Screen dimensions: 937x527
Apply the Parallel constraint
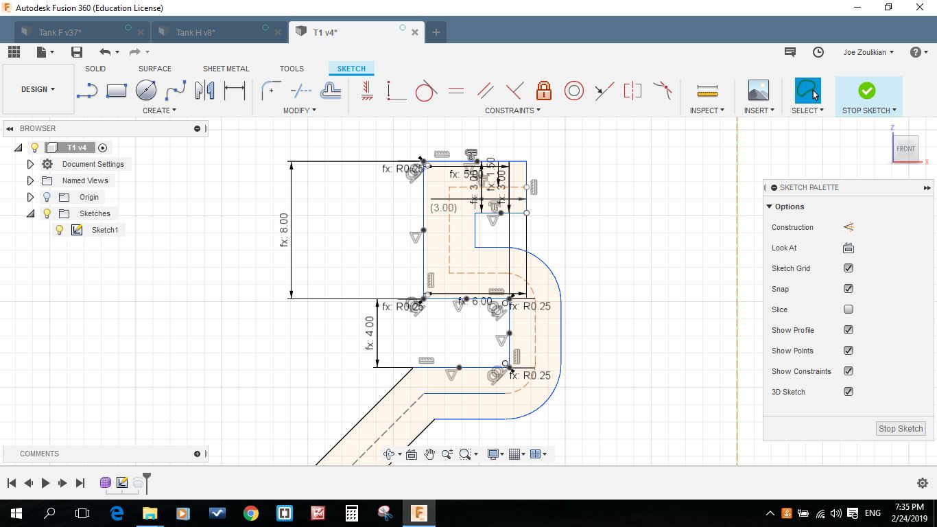pos(485,91)
